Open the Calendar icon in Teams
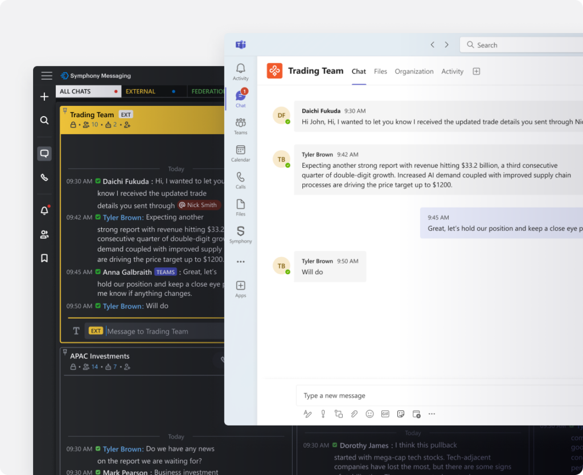This screenshot has width=583, height=475. pyautogui.click(x=240, y=153)
